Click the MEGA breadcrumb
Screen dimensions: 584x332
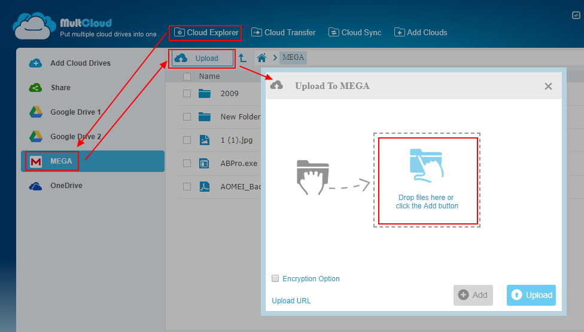point(293,57)
